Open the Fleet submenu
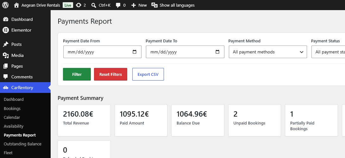The width and height of the screenshot is (345, 158). [x=8, y=153]
